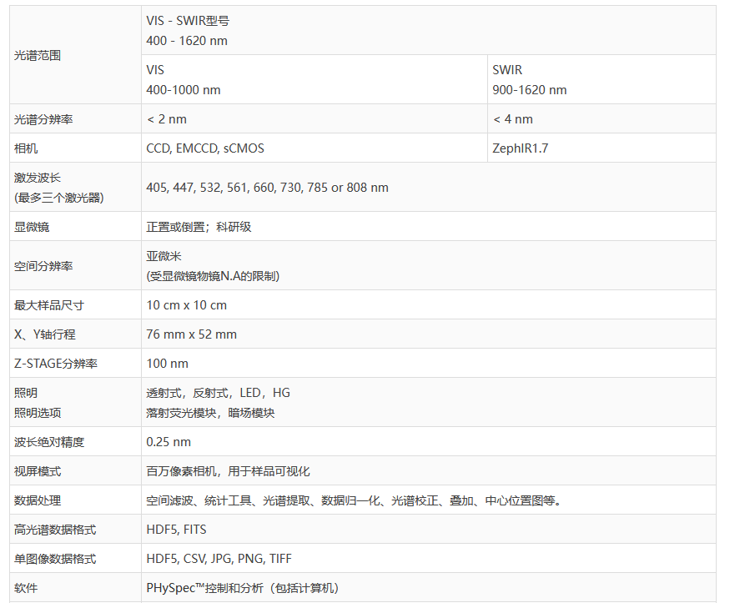Screen dimensions: 750x603
Task: Click the Z-STAGE分辨率 label
Action: pos(55,364)
